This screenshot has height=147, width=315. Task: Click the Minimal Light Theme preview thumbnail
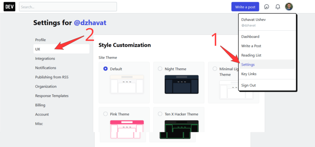[x=236, y=90]
